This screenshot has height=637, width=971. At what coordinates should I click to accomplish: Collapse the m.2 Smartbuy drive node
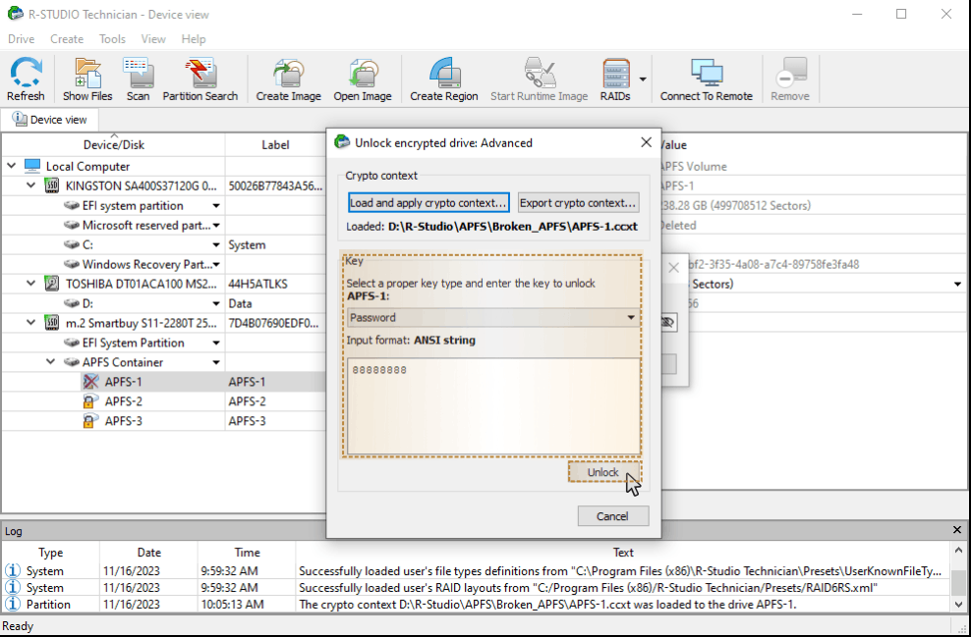(31, 323)
